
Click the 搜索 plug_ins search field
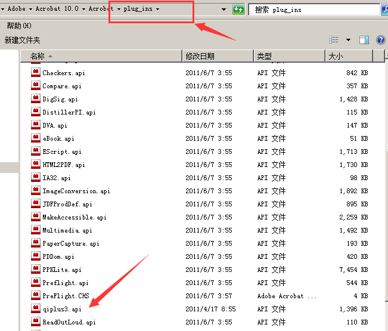pos(313,10)
